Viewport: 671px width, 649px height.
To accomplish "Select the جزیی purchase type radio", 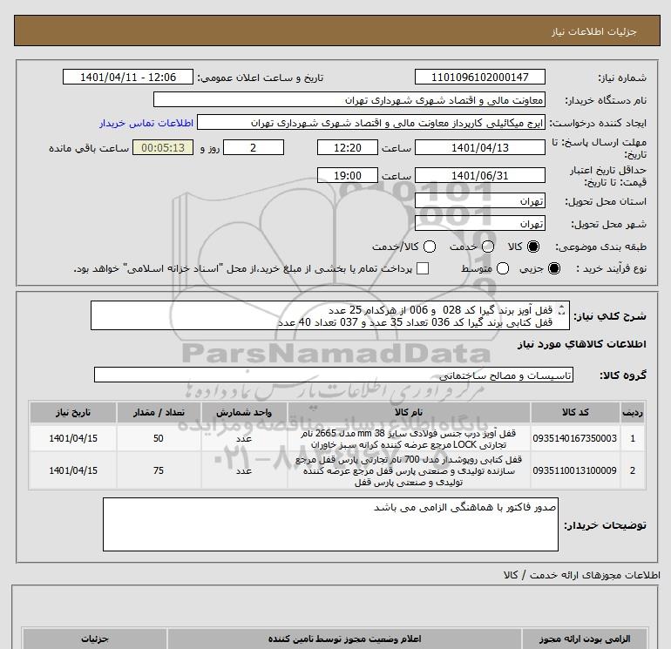I will pyautogui.click(x=554, y=268).
